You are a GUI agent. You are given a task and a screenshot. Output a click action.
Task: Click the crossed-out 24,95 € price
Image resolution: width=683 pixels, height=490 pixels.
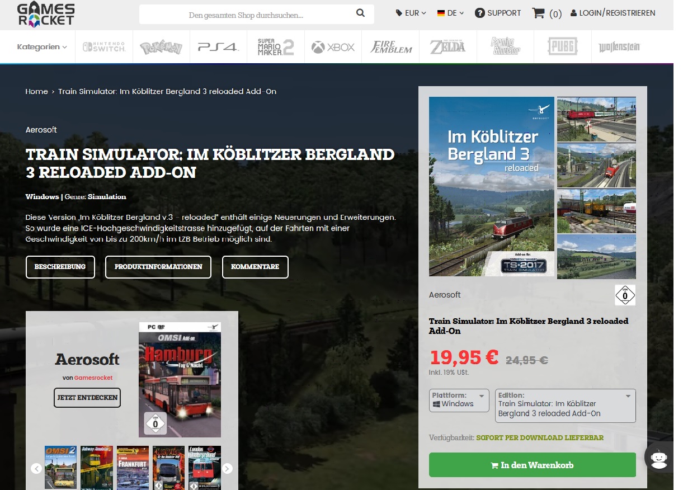(526, 360)
